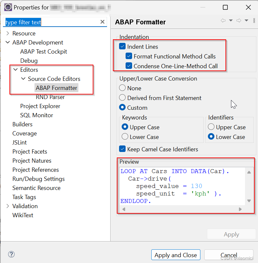
Task: Clear the filter text using the X icon
Action: click(102, 22)
